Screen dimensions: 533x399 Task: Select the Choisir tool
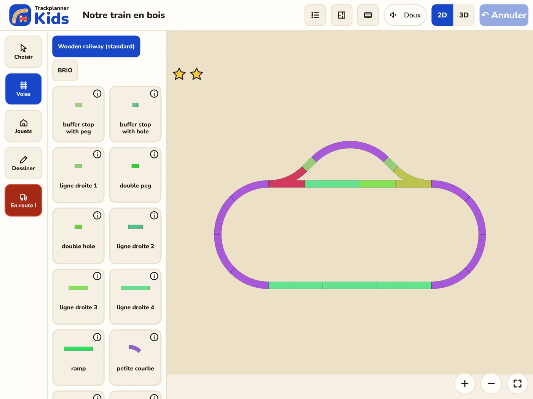click(x=23, y=52)
